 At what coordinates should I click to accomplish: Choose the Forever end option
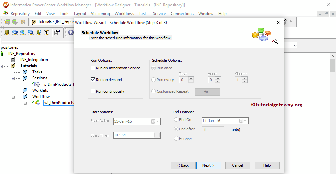pyautogui.click(x=176, y=138)
